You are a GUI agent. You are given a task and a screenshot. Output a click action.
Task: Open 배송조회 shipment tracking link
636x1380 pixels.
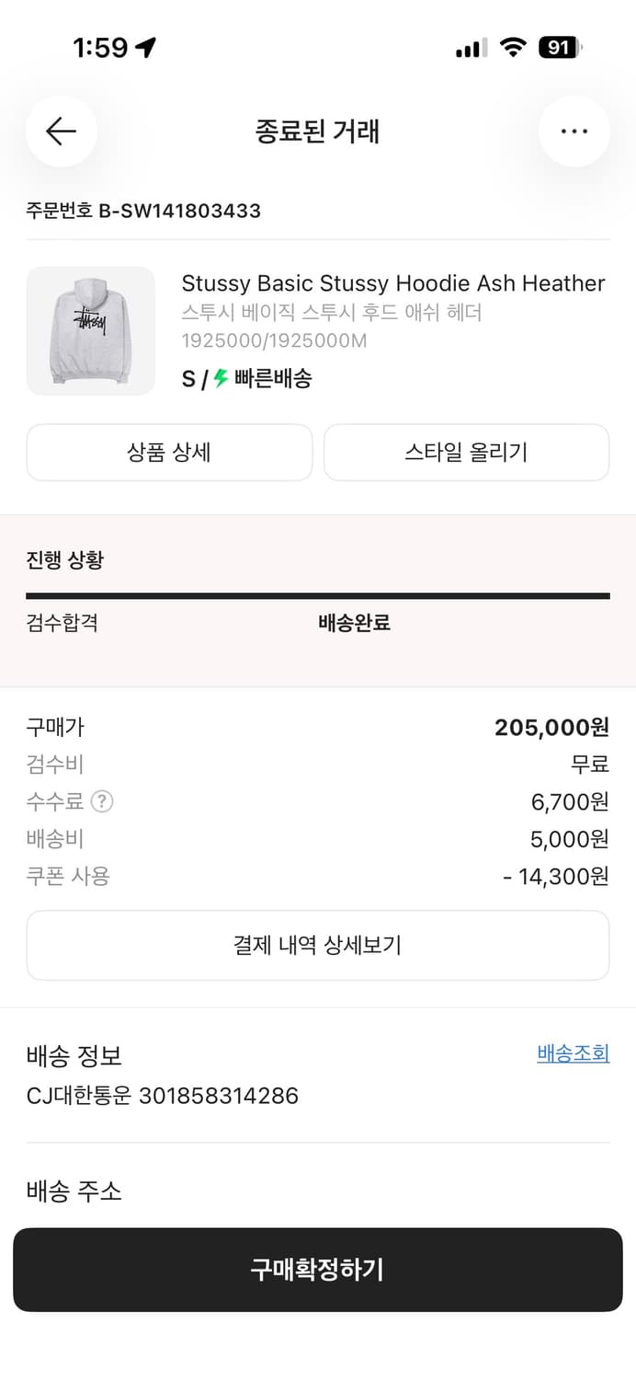pyautogui.click(x=573, y=1055)
